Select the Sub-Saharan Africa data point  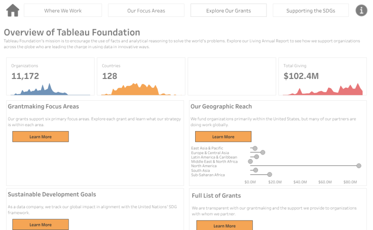click(270, 175)
